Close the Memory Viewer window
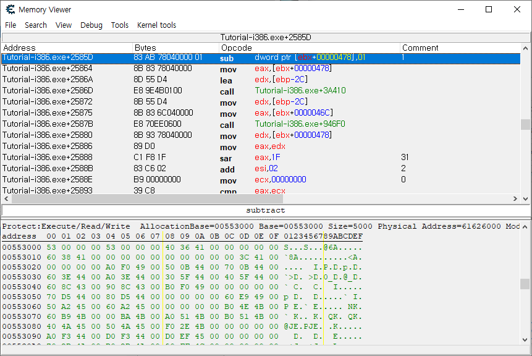The width and height of the screenshot is (532, 356). click(x=517, y=9)
